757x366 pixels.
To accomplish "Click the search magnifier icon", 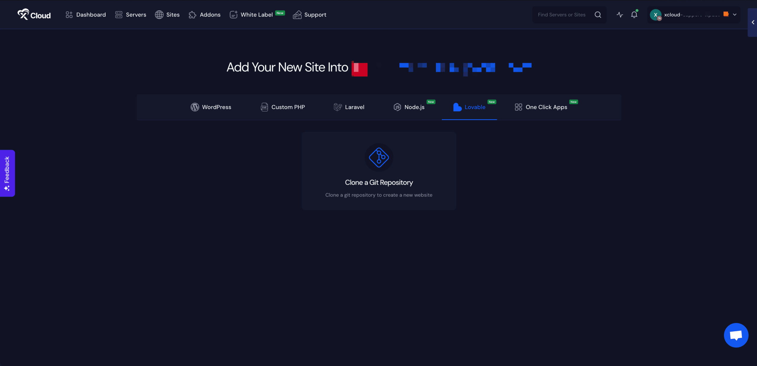I will pos(598,14).
